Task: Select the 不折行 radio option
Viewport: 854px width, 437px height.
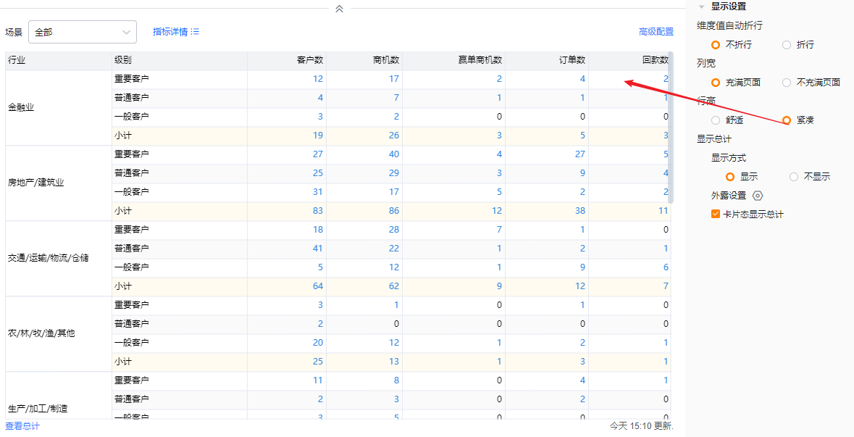Action: pos(716,45)
